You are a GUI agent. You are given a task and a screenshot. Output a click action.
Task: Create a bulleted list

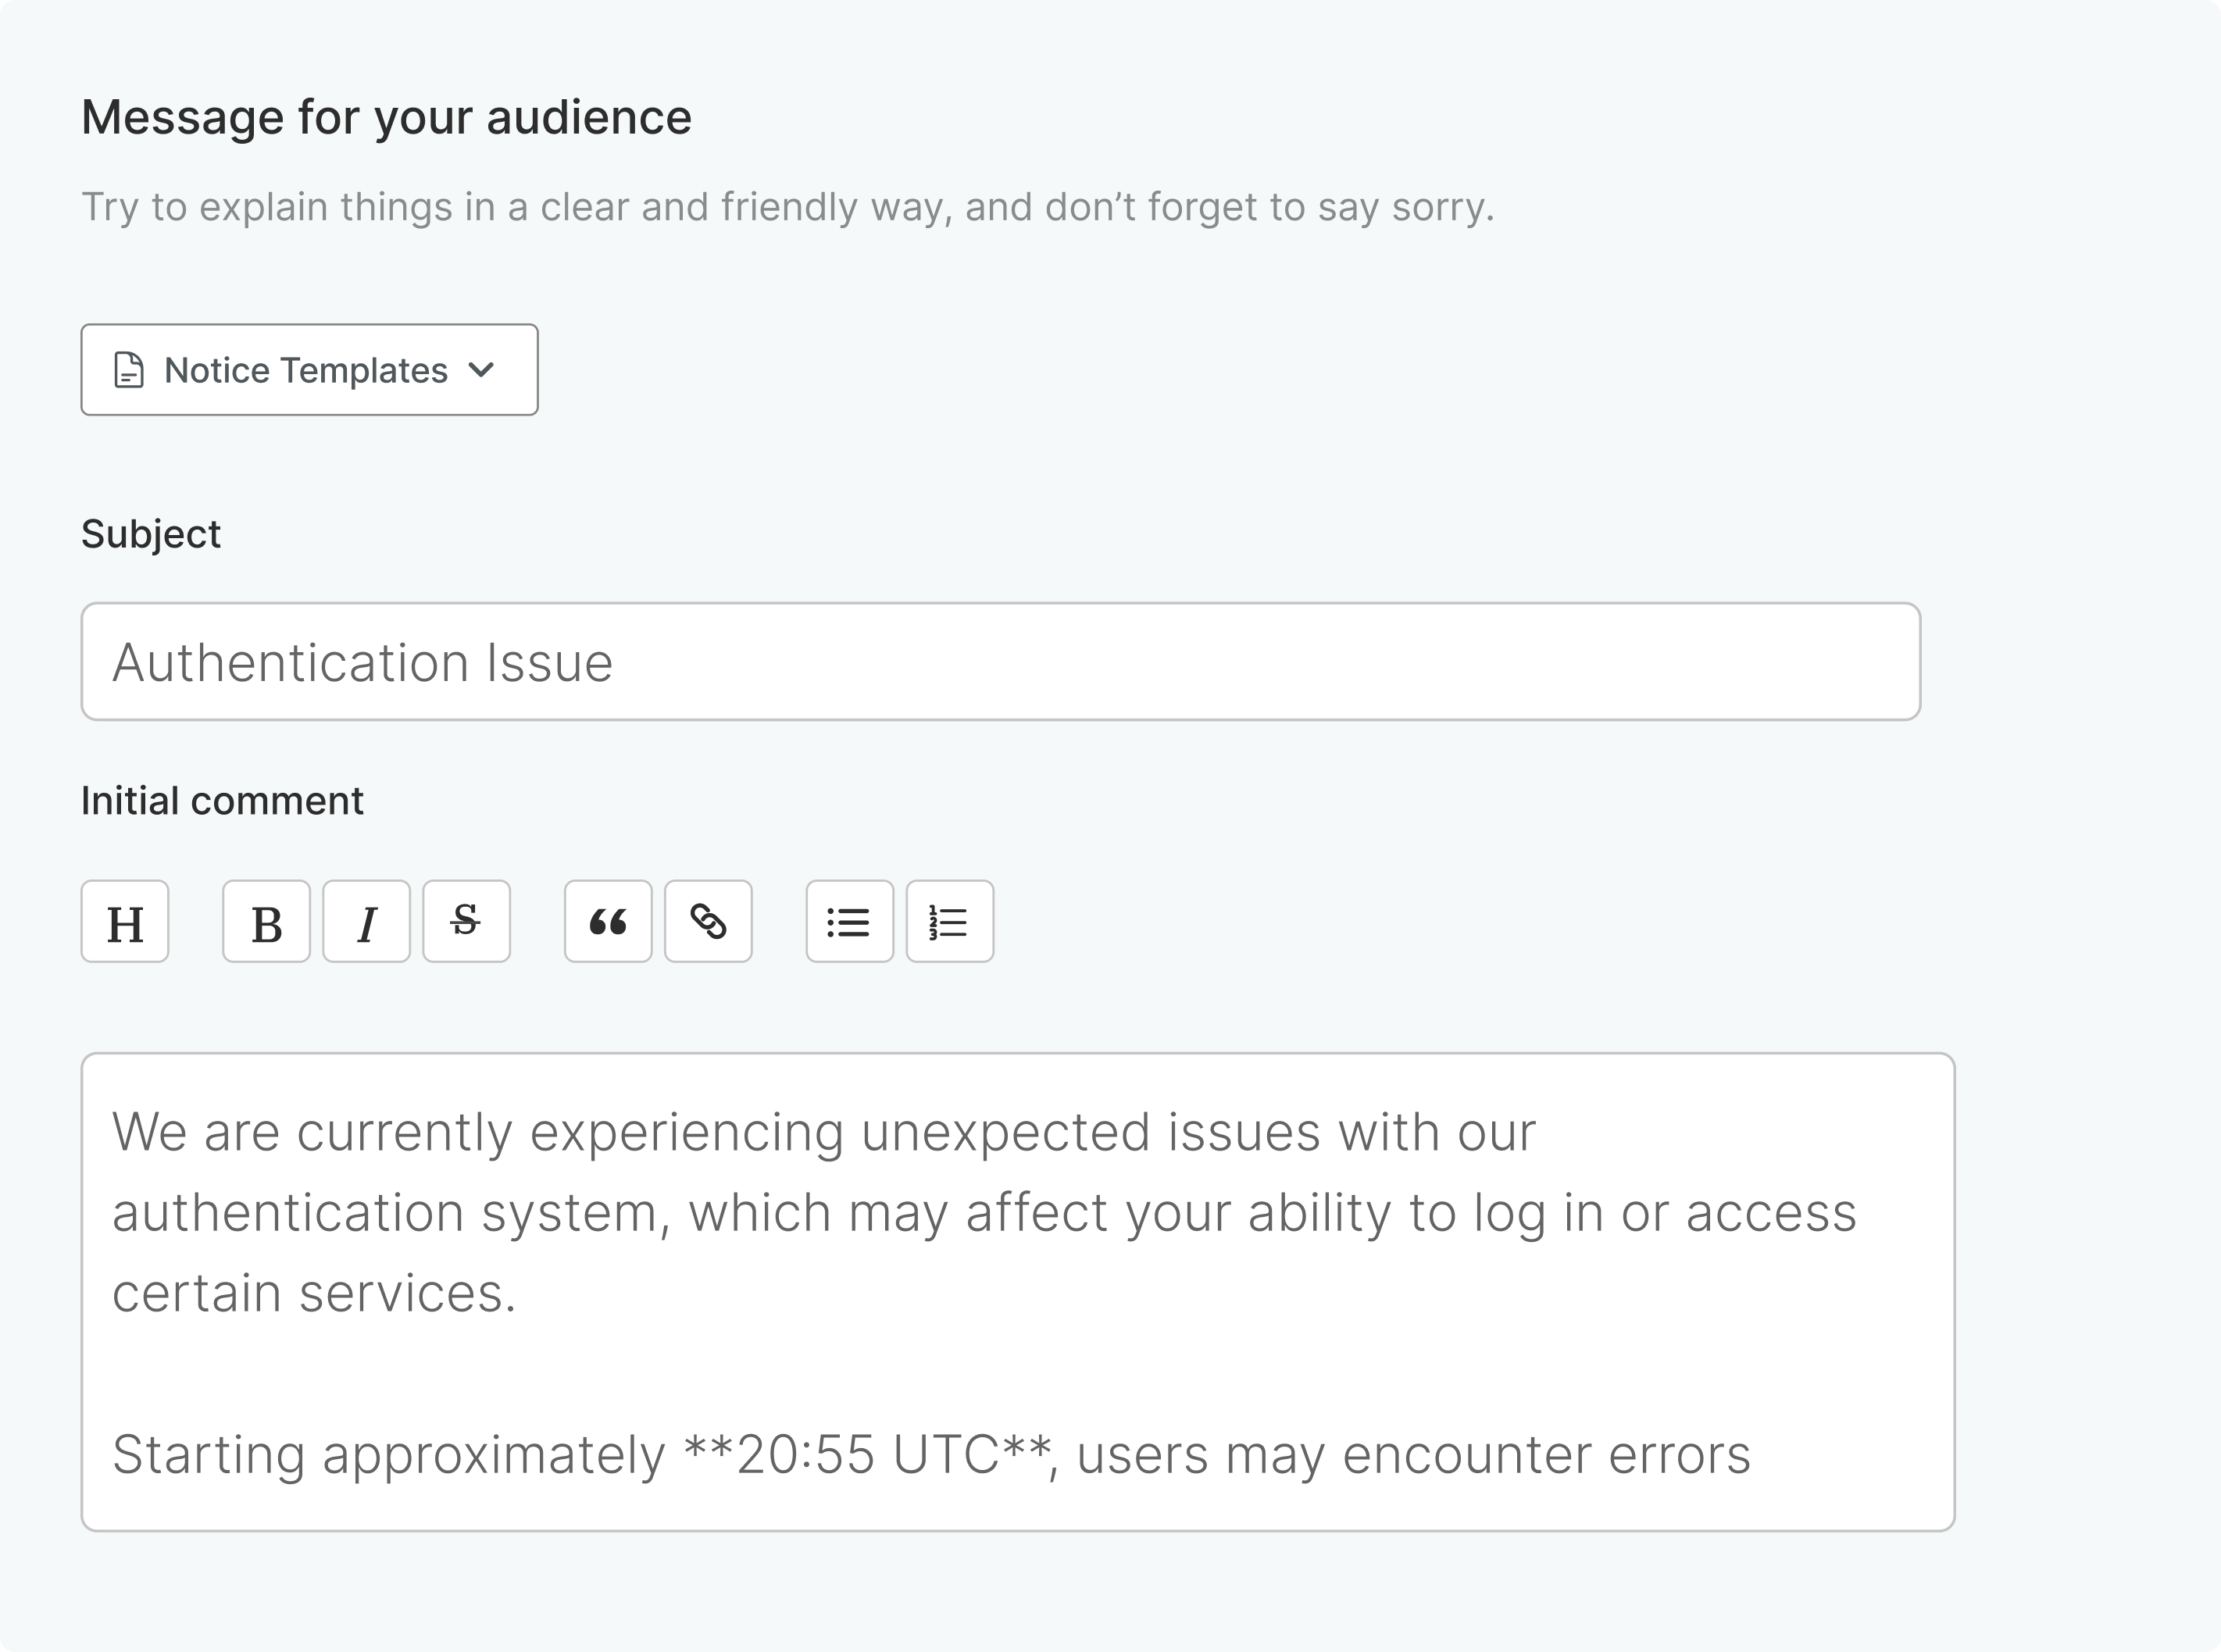(x=849, y=921)
